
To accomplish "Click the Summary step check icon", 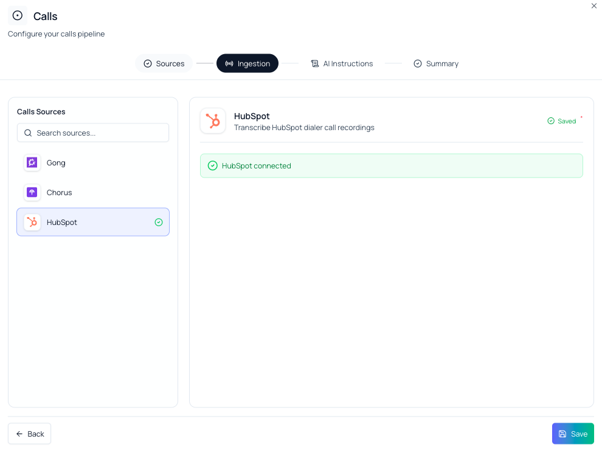I will [x=418, y=64].
